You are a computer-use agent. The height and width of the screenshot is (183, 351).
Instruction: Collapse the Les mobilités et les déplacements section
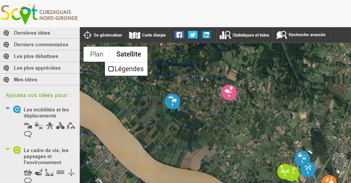pos(8,108)
